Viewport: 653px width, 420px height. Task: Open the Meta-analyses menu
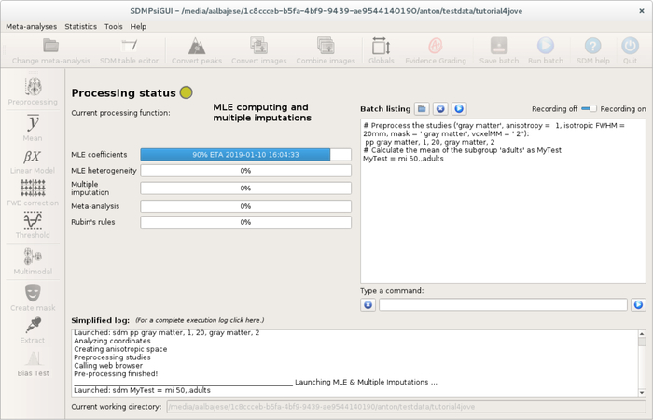32,27
